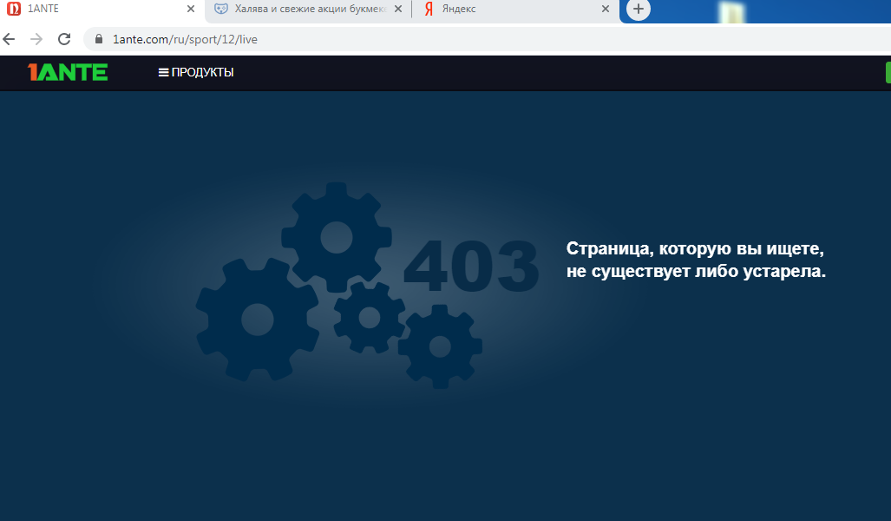Viewport: 891px width, 521px height.
Task: Reload the current page
Action: [64, 39]
